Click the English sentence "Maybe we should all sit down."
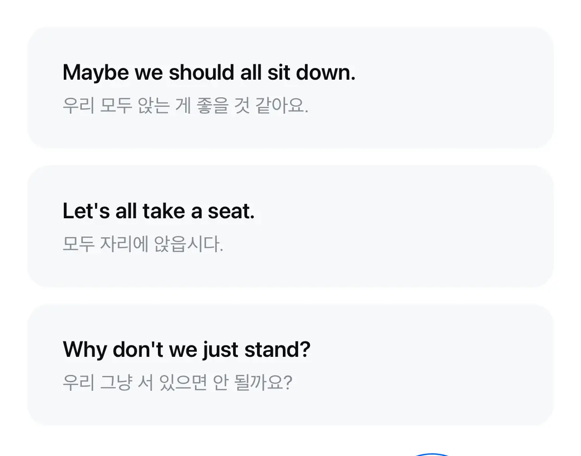This screenshot has height=456, width=581. [x=209, y=72]
